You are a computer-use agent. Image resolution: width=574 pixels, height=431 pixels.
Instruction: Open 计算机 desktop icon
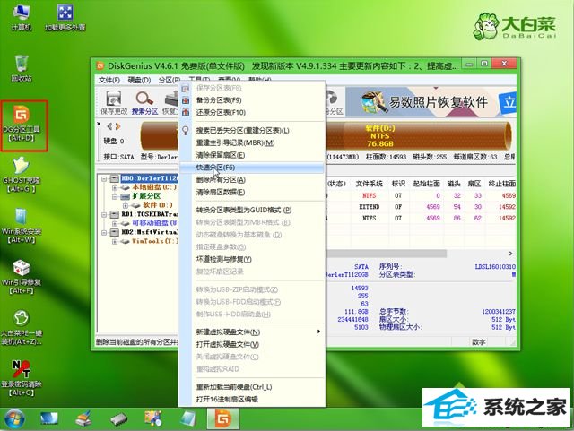[x=22, y=17]
